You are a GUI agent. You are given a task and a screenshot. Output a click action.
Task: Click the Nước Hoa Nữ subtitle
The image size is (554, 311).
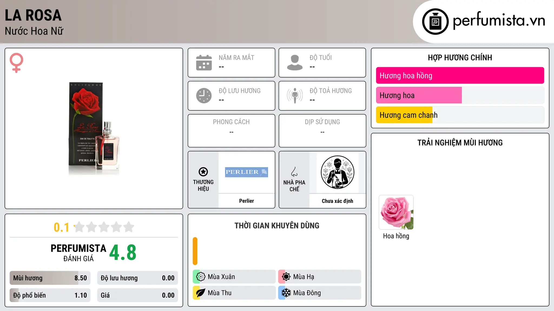(34, 31)
